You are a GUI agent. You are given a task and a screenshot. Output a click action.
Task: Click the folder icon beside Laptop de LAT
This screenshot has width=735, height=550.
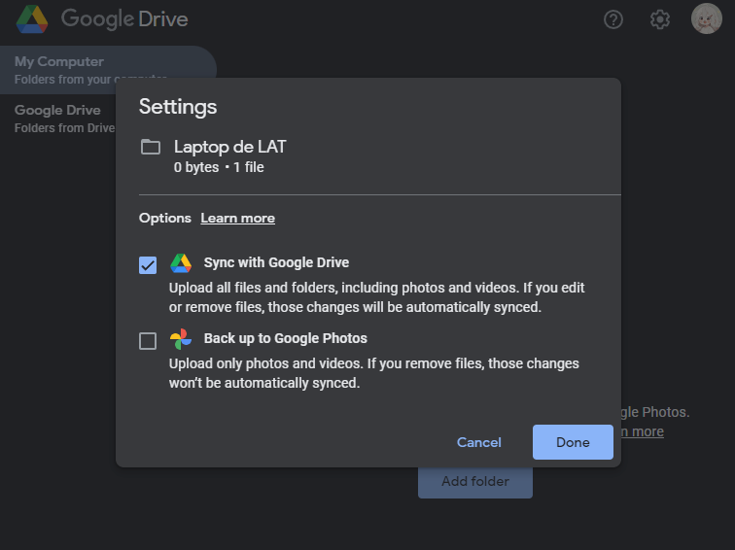point(151,148)
